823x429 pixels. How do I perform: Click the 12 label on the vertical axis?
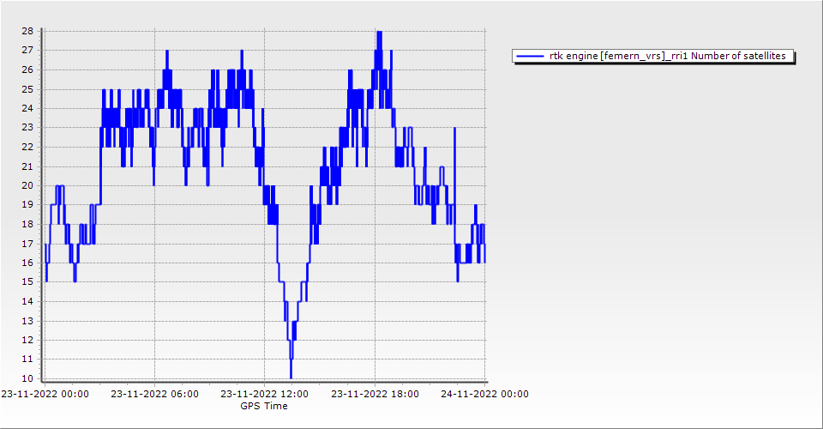(27, 340)
